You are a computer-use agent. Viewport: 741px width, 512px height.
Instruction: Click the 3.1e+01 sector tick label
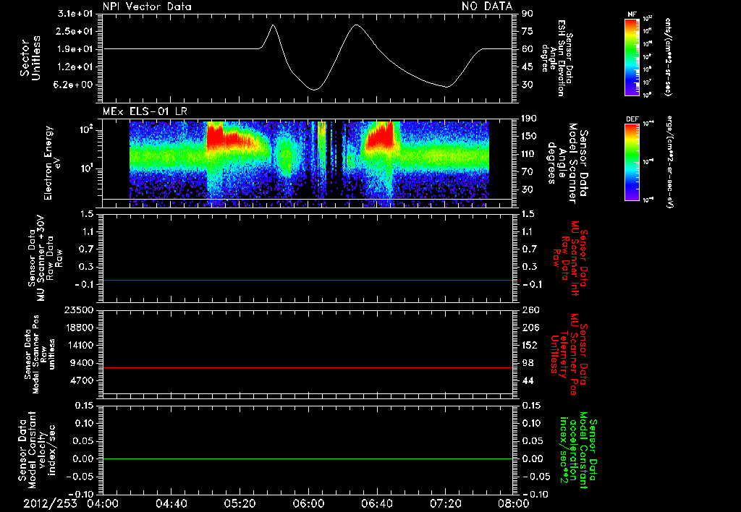point(75,14)
